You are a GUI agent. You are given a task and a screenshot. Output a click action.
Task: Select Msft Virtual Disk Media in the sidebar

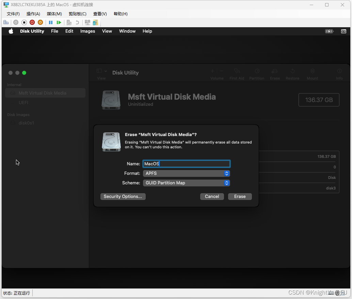(x=45, y=93)
